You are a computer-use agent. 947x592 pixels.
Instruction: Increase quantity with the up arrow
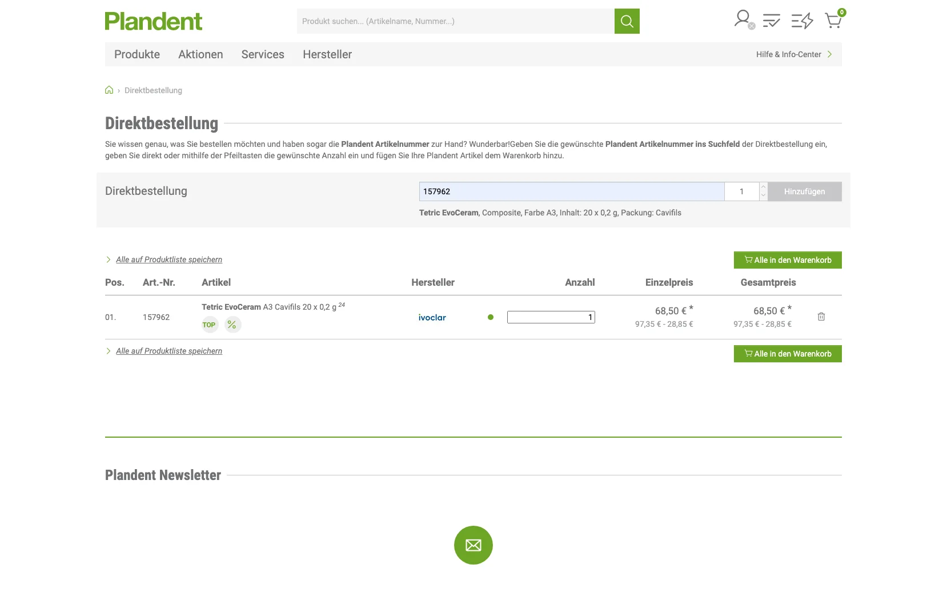click(x=763, y=187)
